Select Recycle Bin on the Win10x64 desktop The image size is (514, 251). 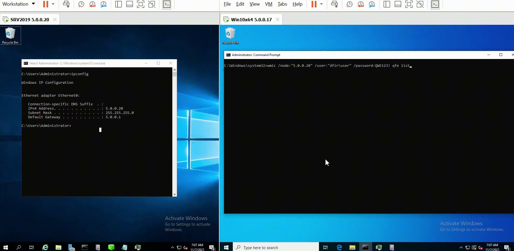(x=230, y=36)
